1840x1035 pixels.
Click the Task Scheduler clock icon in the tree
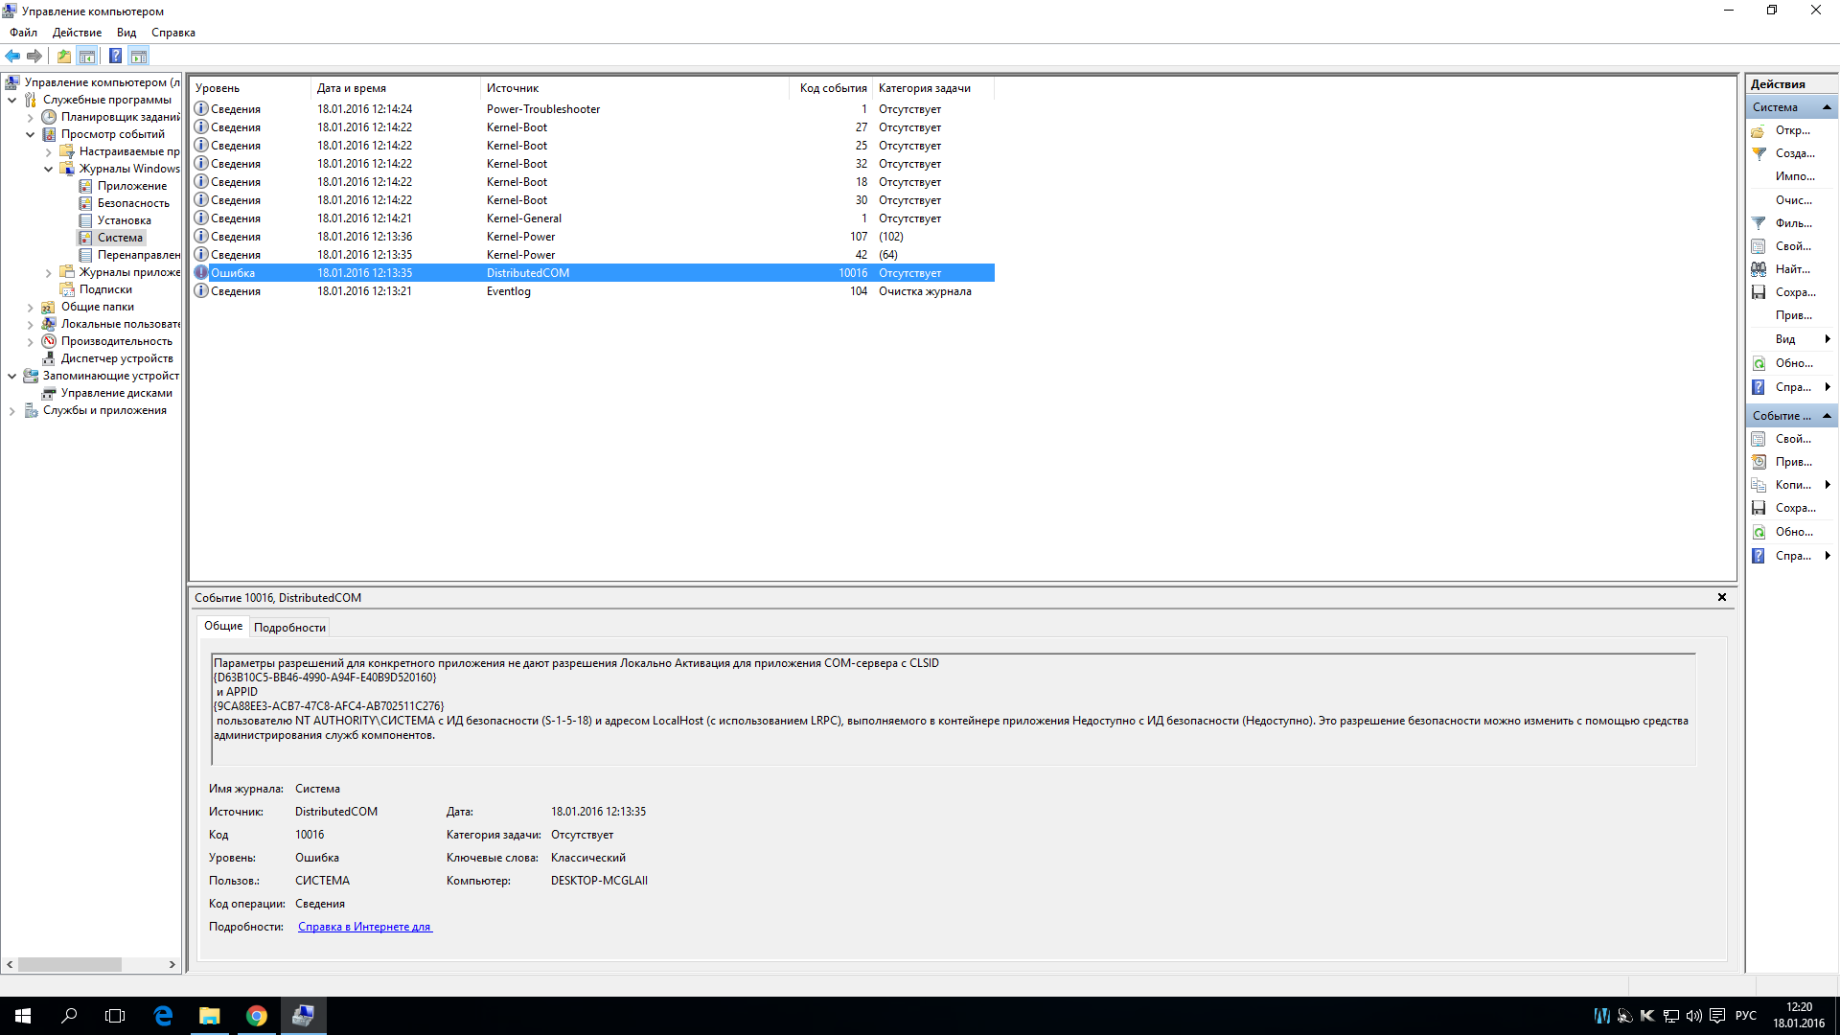coord(49,117)
